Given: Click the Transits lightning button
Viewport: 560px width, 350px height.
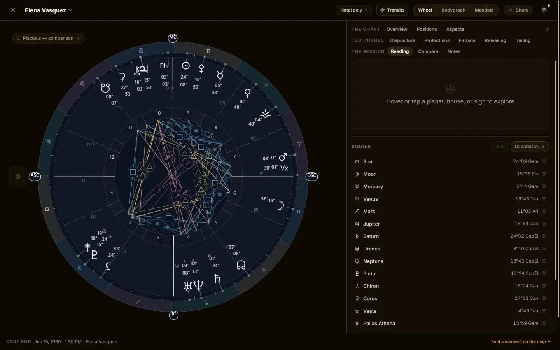Looking at the screenshot, I should [x=392, y=10].
